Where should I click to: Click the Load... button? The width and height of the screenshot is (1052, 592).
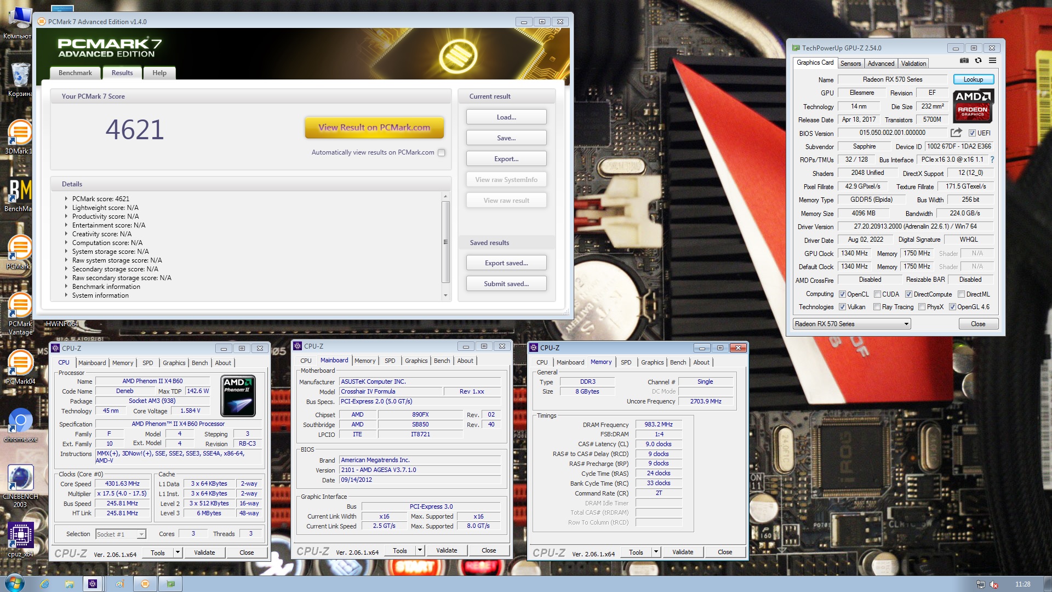(506, 117)
